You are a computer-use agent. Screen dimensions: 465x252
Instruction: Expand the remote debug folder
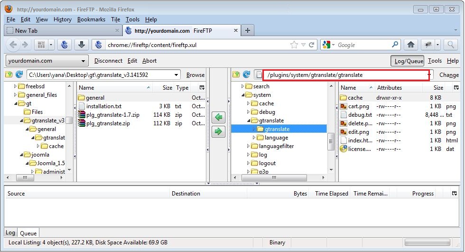(248, 112)
